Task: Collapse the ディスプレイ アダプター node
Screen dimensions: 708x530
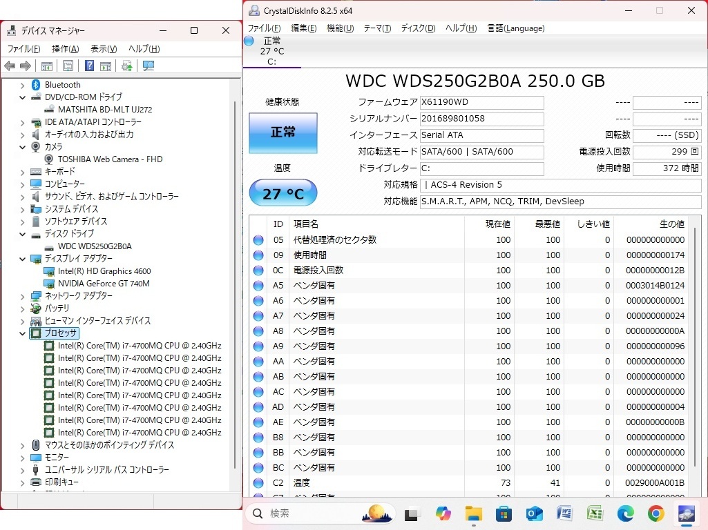Action: pyautogui.click(x=22, y=259)
